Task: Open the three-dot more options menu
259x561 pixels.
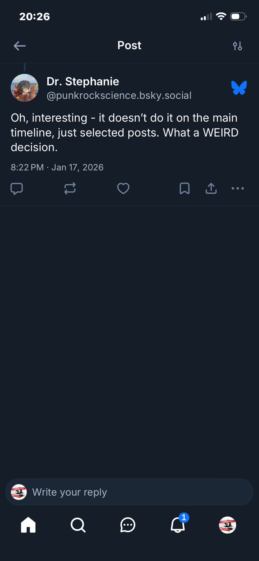Action: [238, 188]
